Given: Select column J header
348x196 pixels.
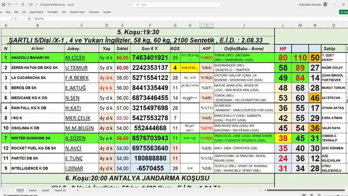Looking at the screenshot, I should 244,26.
